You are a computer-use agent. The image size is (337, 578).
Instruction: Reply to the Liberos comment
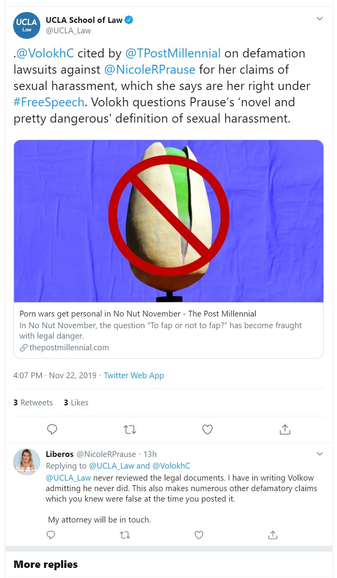click(x=51, y=535)
